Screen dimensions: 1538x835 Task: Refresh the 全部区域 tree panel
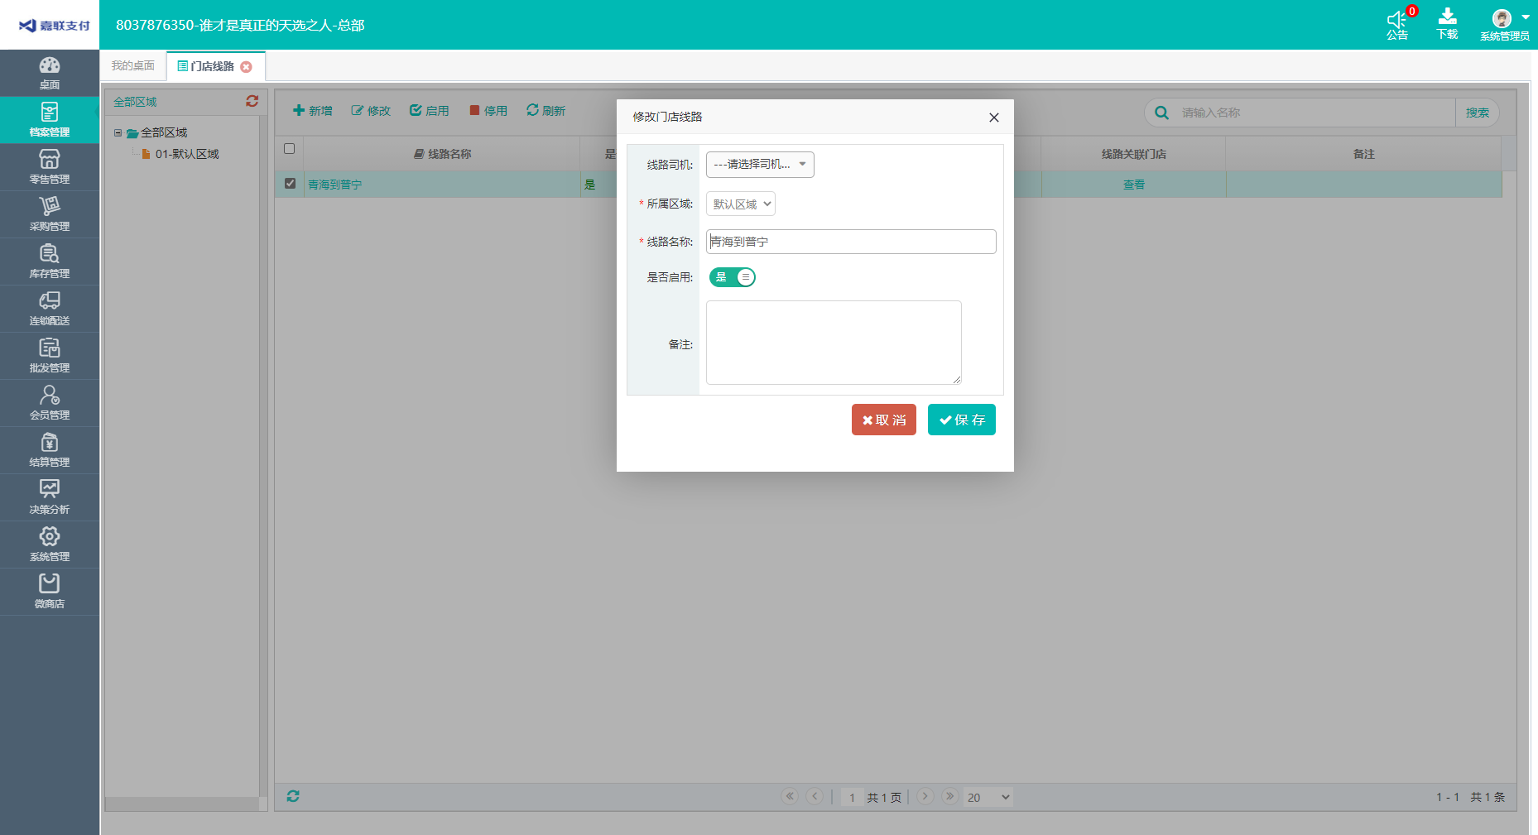(x=252, y=101)
